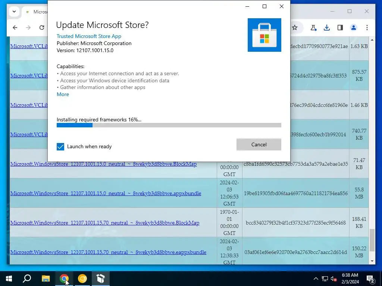Open the Trusted Microsoft Store App link
The image size is (382, 286).
(x=89, y=36)
